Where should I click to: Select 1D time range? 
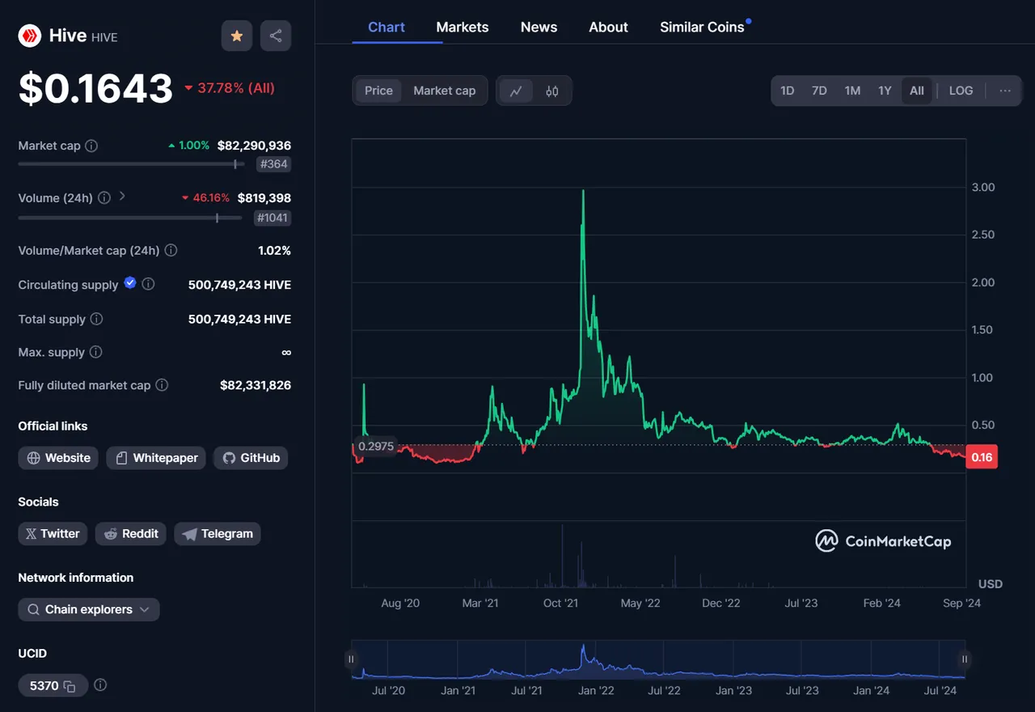pos(787,91)
